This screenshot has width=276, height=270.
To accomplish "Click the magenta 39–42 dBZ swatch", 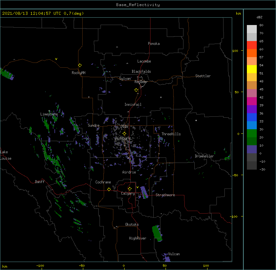I will click(x=252, y=101).
